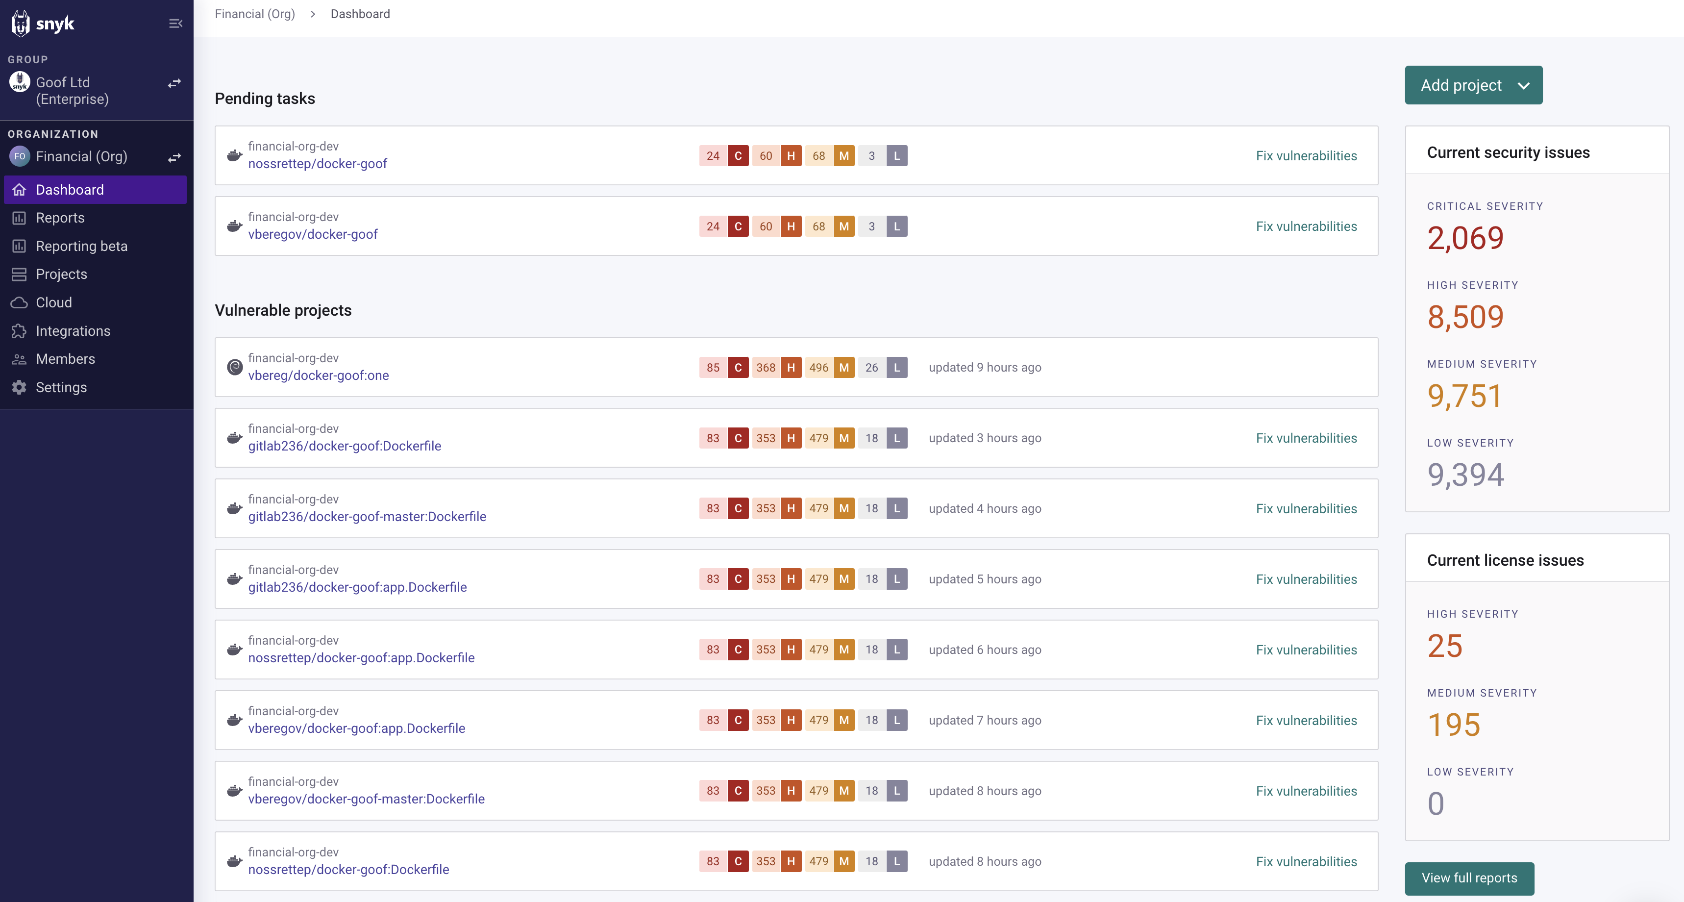This screenshot has height=902, width=1684.
Task: Toggle the switch-group arrows next to Goof Ltd
Action: (x=174, y=83)
